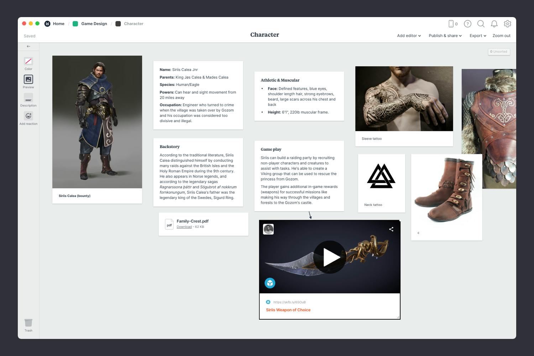534x356 pixels.
Task: Click the Sketchfab cube icon on the video
Action: 270,283
